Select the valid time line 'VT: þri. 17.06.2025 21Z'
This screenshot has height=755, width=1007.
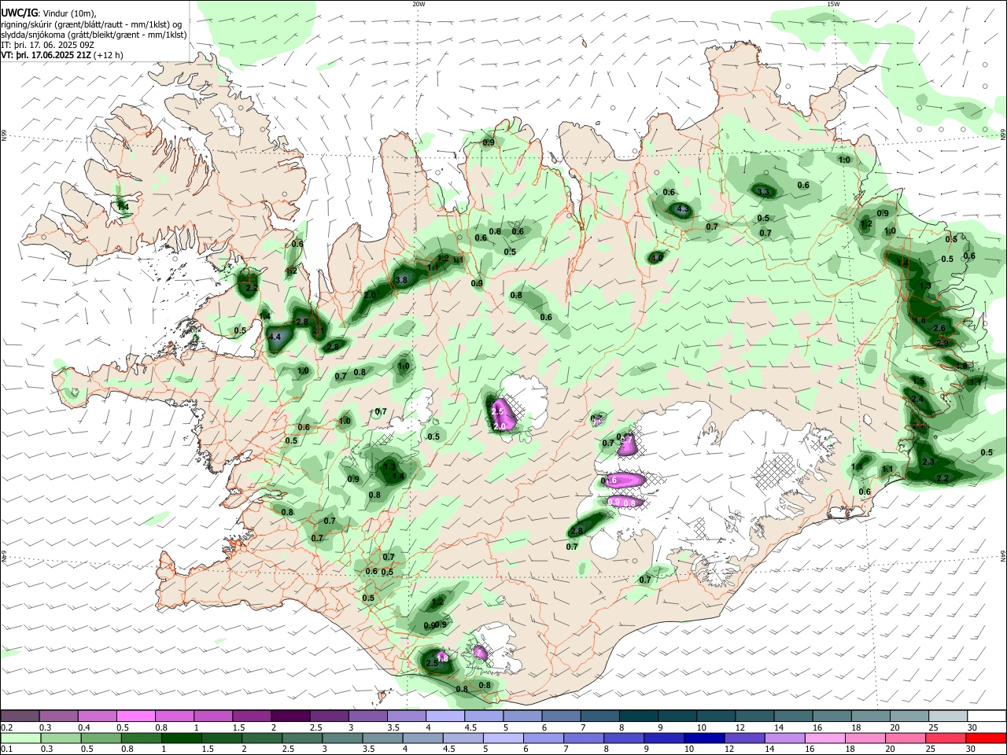click(x=46, y=56)
